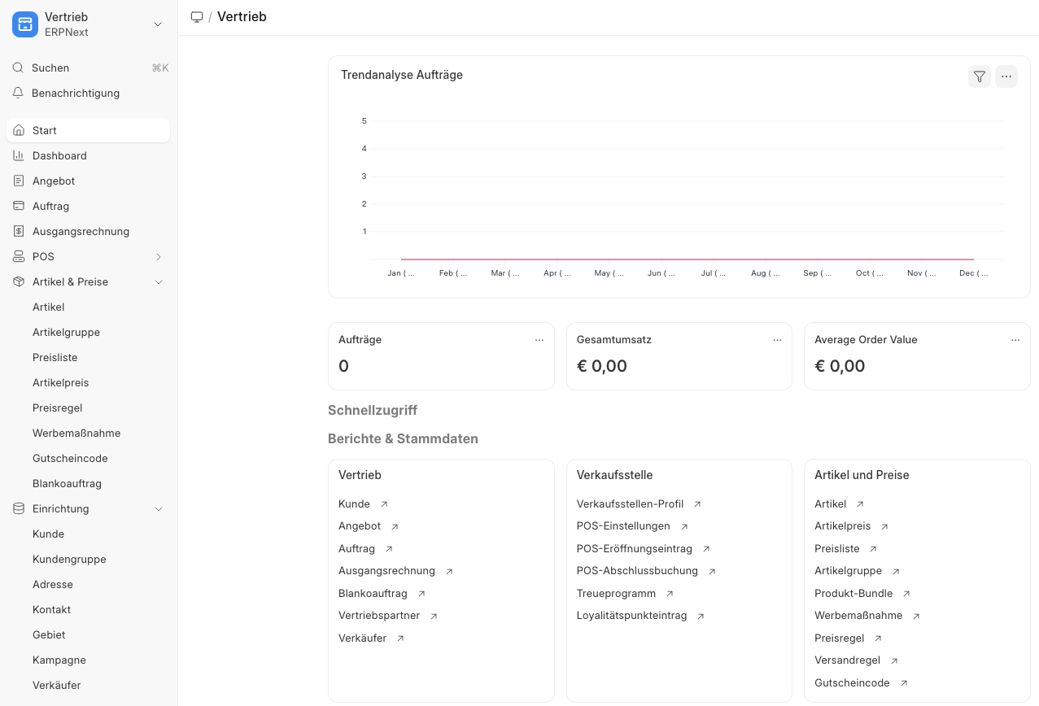The image size is (1039, 706).
Task: Click the Ausgangsrechnung icon in sidebar
Action: click(19, 231)
